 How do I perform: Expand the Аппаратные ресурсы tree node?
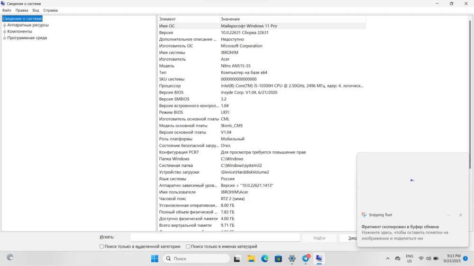pos(5,26)
